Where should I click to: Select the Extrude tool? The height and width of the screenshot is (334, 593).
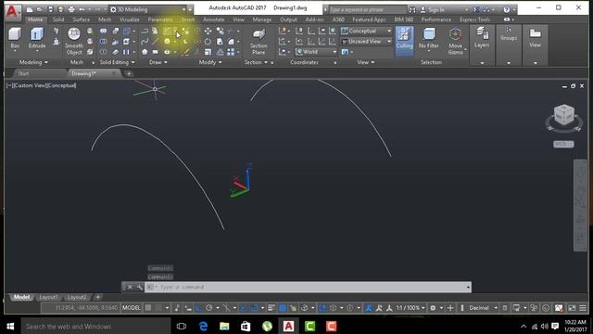[x=37, y=38]
